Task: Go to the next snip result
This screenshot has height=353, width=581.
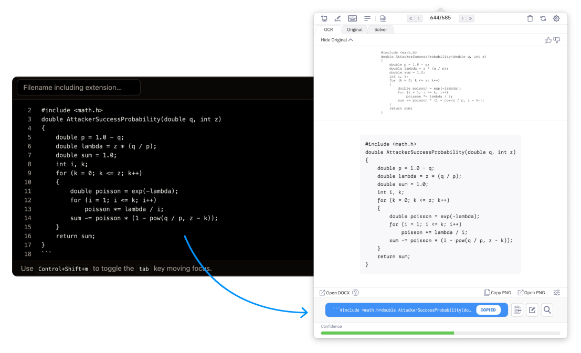Action: [x=462, y=18]
